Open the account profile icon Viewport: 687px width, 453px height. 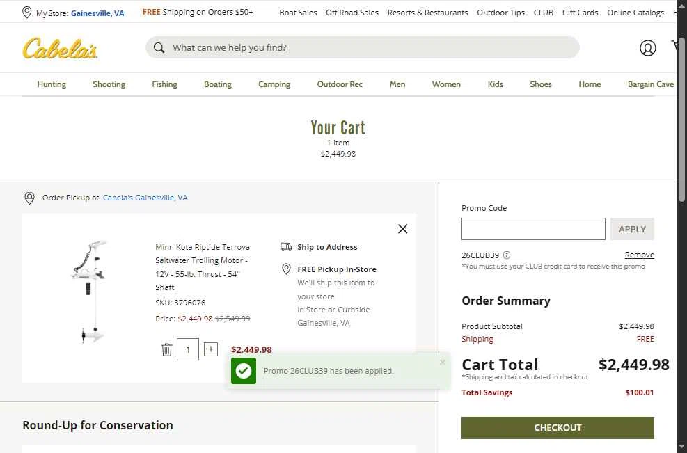click(x=647, y=47)
